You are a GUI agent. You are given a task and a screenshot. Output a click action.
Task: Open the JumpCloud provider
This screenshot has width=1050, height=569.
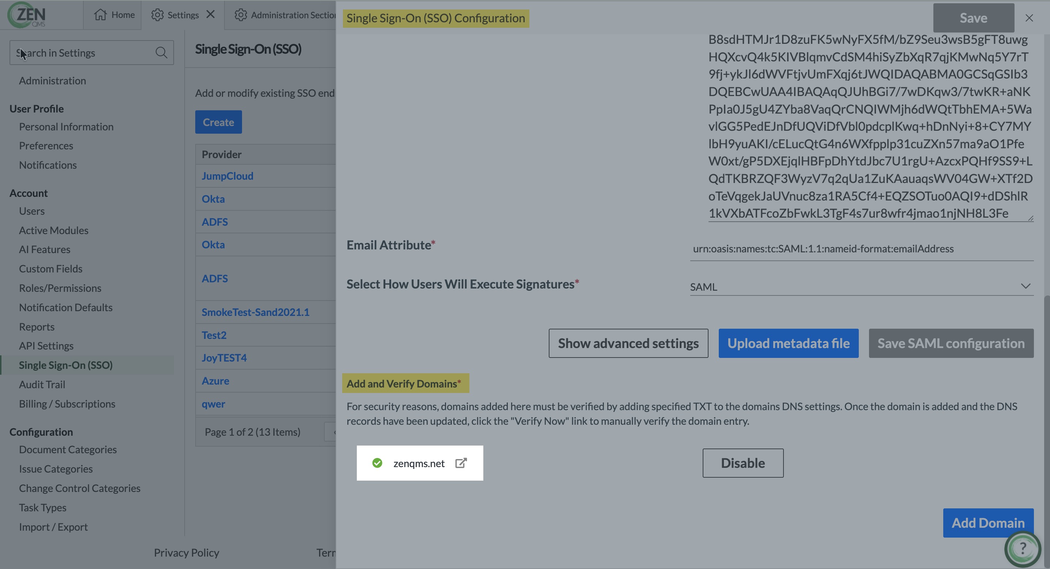click(x=227, y=176)
